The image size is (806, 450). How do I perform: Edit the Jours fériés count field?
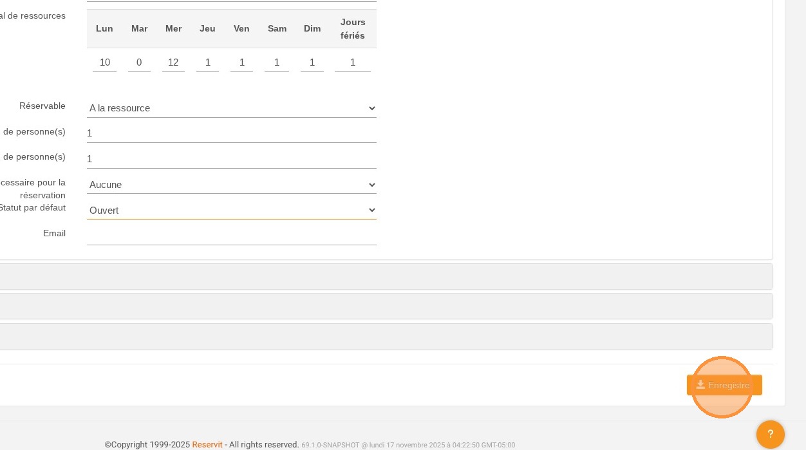pyautogui.click(x=353, y=62)
